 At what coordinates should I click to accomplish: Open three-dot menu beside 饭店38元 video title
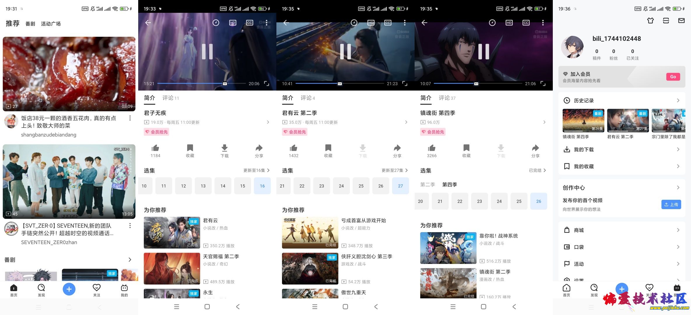coord(130,118)
